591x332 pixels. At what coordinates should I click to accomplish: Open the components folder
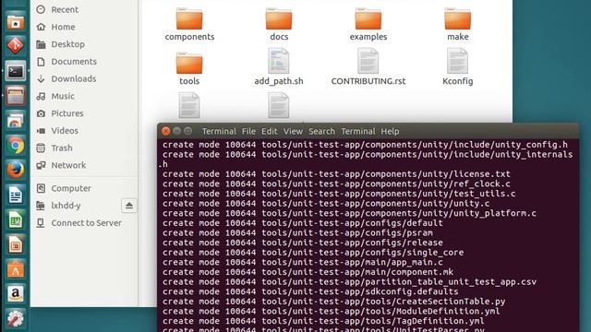[189, 25]
